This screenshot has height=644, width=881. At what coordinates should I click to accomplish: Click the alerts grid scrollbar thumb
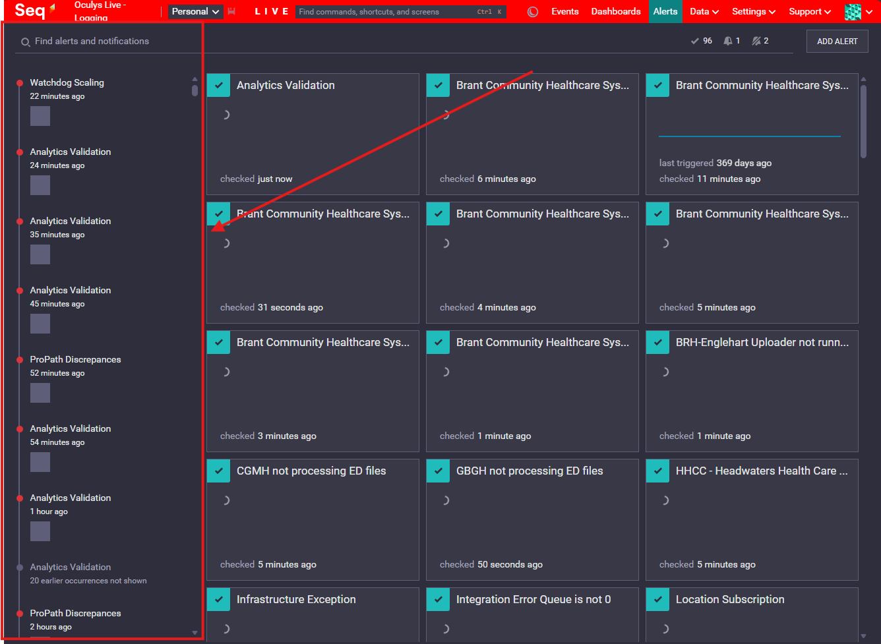click(x=863, y=122)
